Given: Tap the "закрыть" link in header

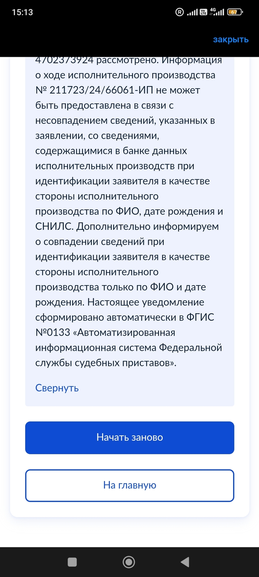Looking at the screenshot, I should (x=231, y=40).
